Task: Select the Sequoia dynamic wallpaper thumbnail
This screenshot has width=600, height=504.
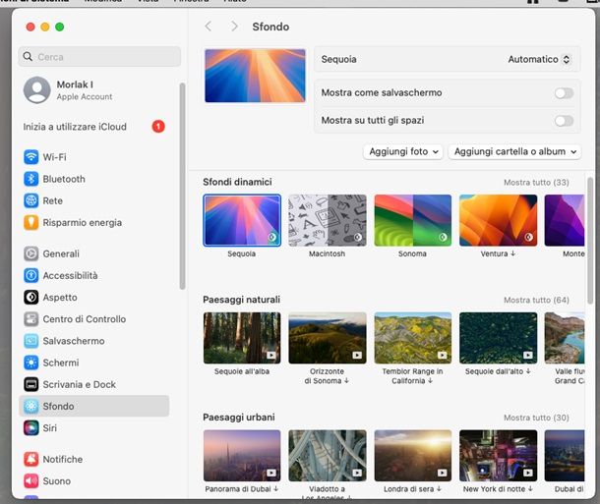Action: pos(242,220)
